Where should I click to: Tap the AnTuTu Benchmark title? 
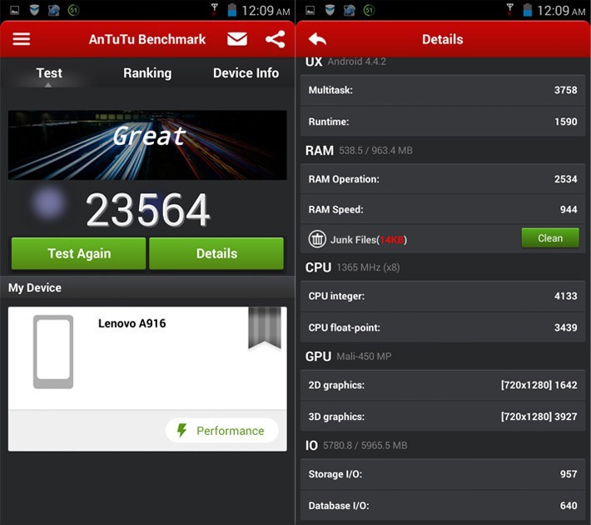click(147, 39)
